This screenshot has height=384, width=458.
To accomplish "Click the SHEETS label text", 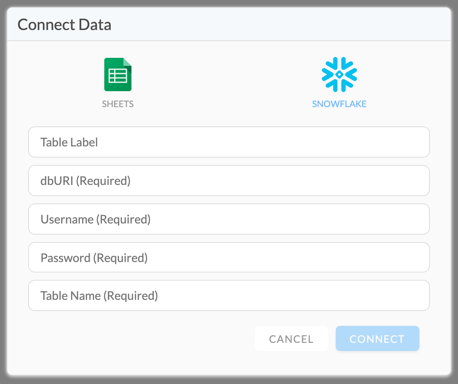I will click(x=118, y=104).
